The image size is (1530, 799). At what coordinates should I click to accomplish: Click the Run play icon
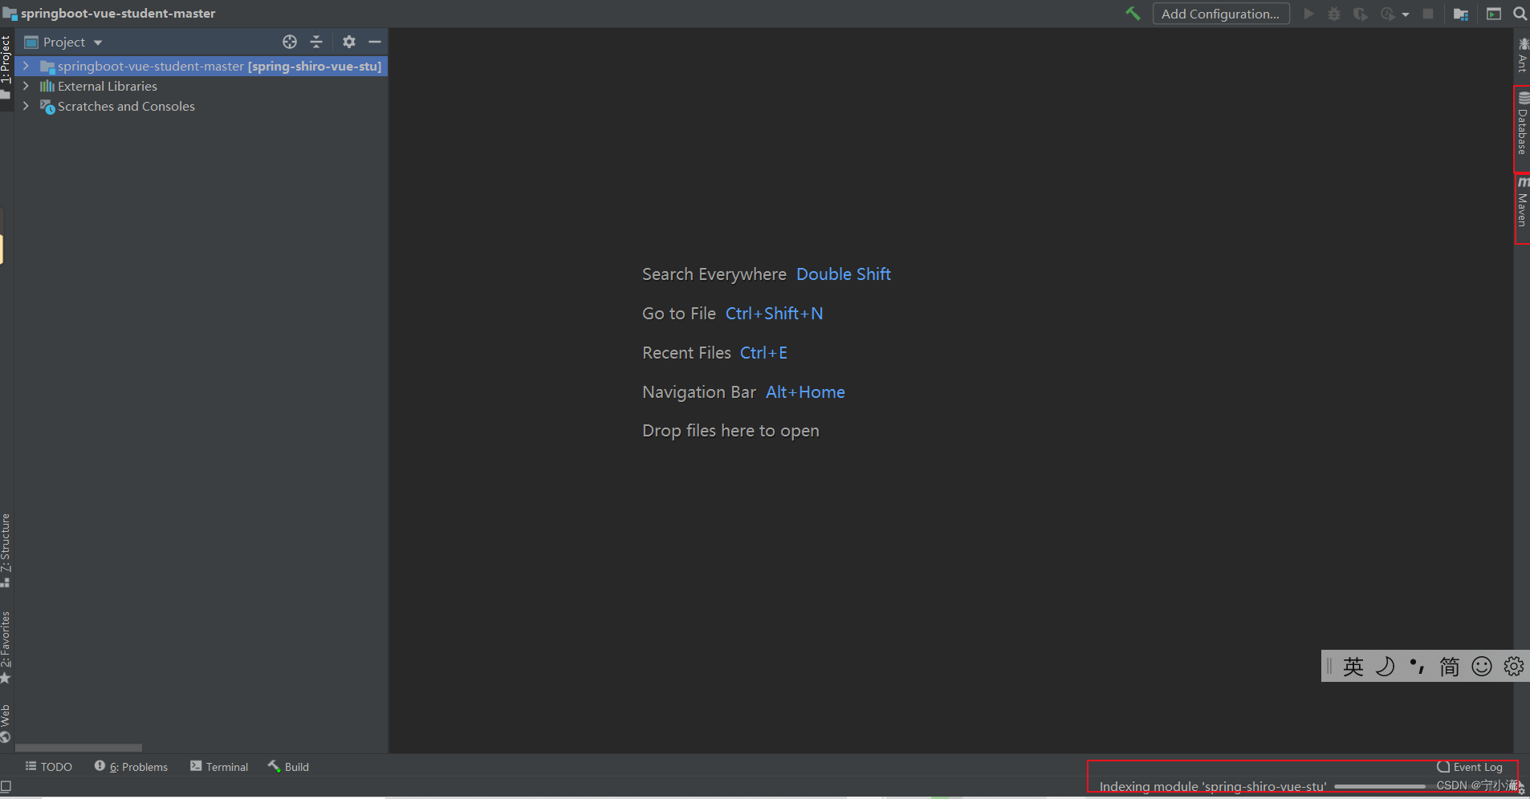(1309, 14)
